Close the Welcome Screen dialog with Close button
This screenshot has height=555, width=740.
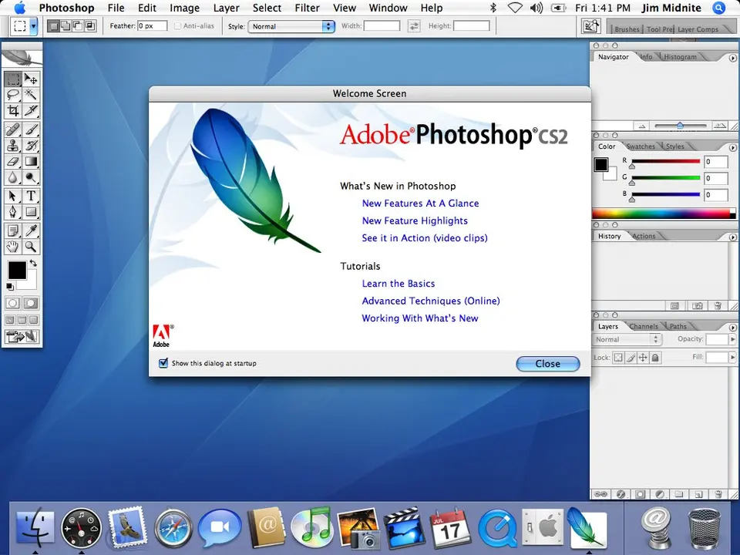(547, 364)
